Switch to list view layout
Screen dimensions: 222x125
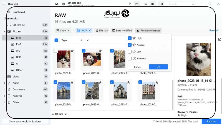click(x=146, y=4)
